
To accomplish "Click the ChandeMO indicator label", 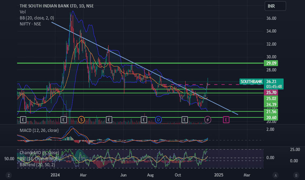I will (x=39, y=153).
